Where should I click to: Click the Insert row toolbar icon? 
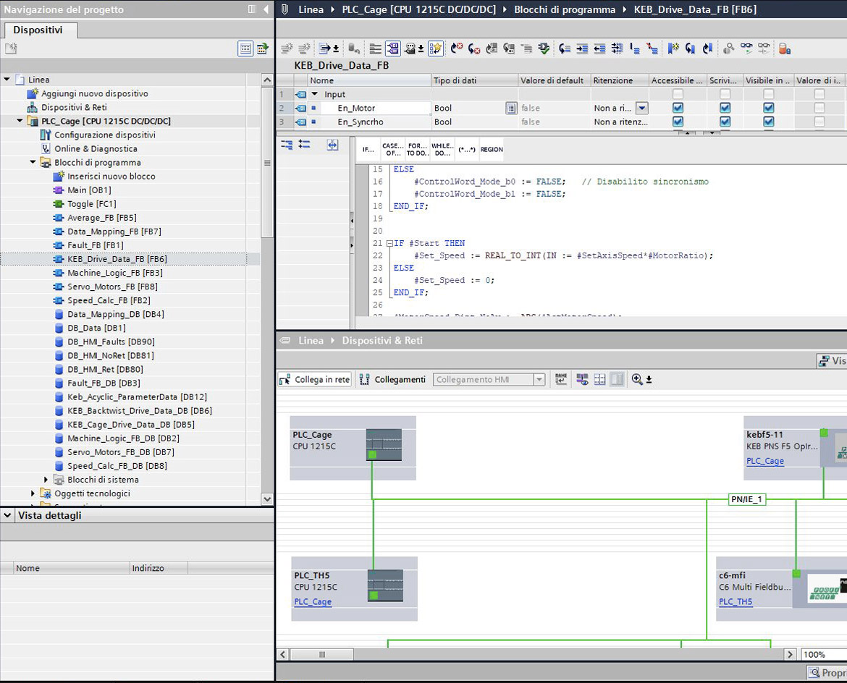(x=287, y=48)
